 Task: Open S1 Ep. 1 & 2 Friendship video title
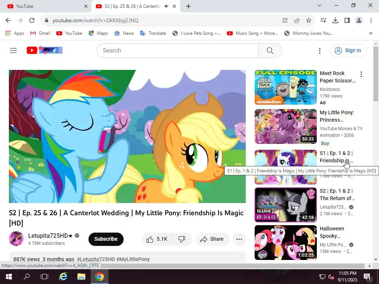point(336,157)
